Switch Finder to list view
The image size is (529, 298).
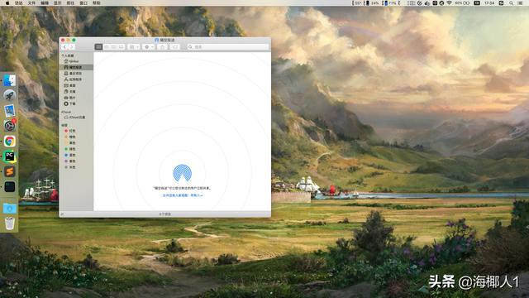(107, 47)
